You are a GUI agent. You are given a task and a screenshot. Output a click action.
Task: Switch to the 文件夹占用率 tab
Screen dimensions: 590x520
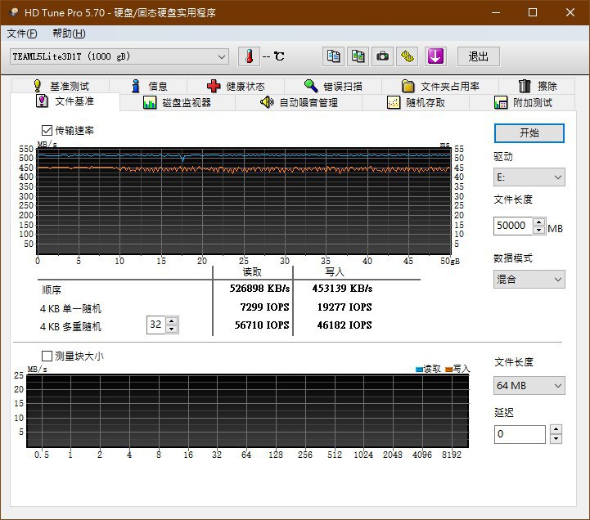click(x=440, y=86)
